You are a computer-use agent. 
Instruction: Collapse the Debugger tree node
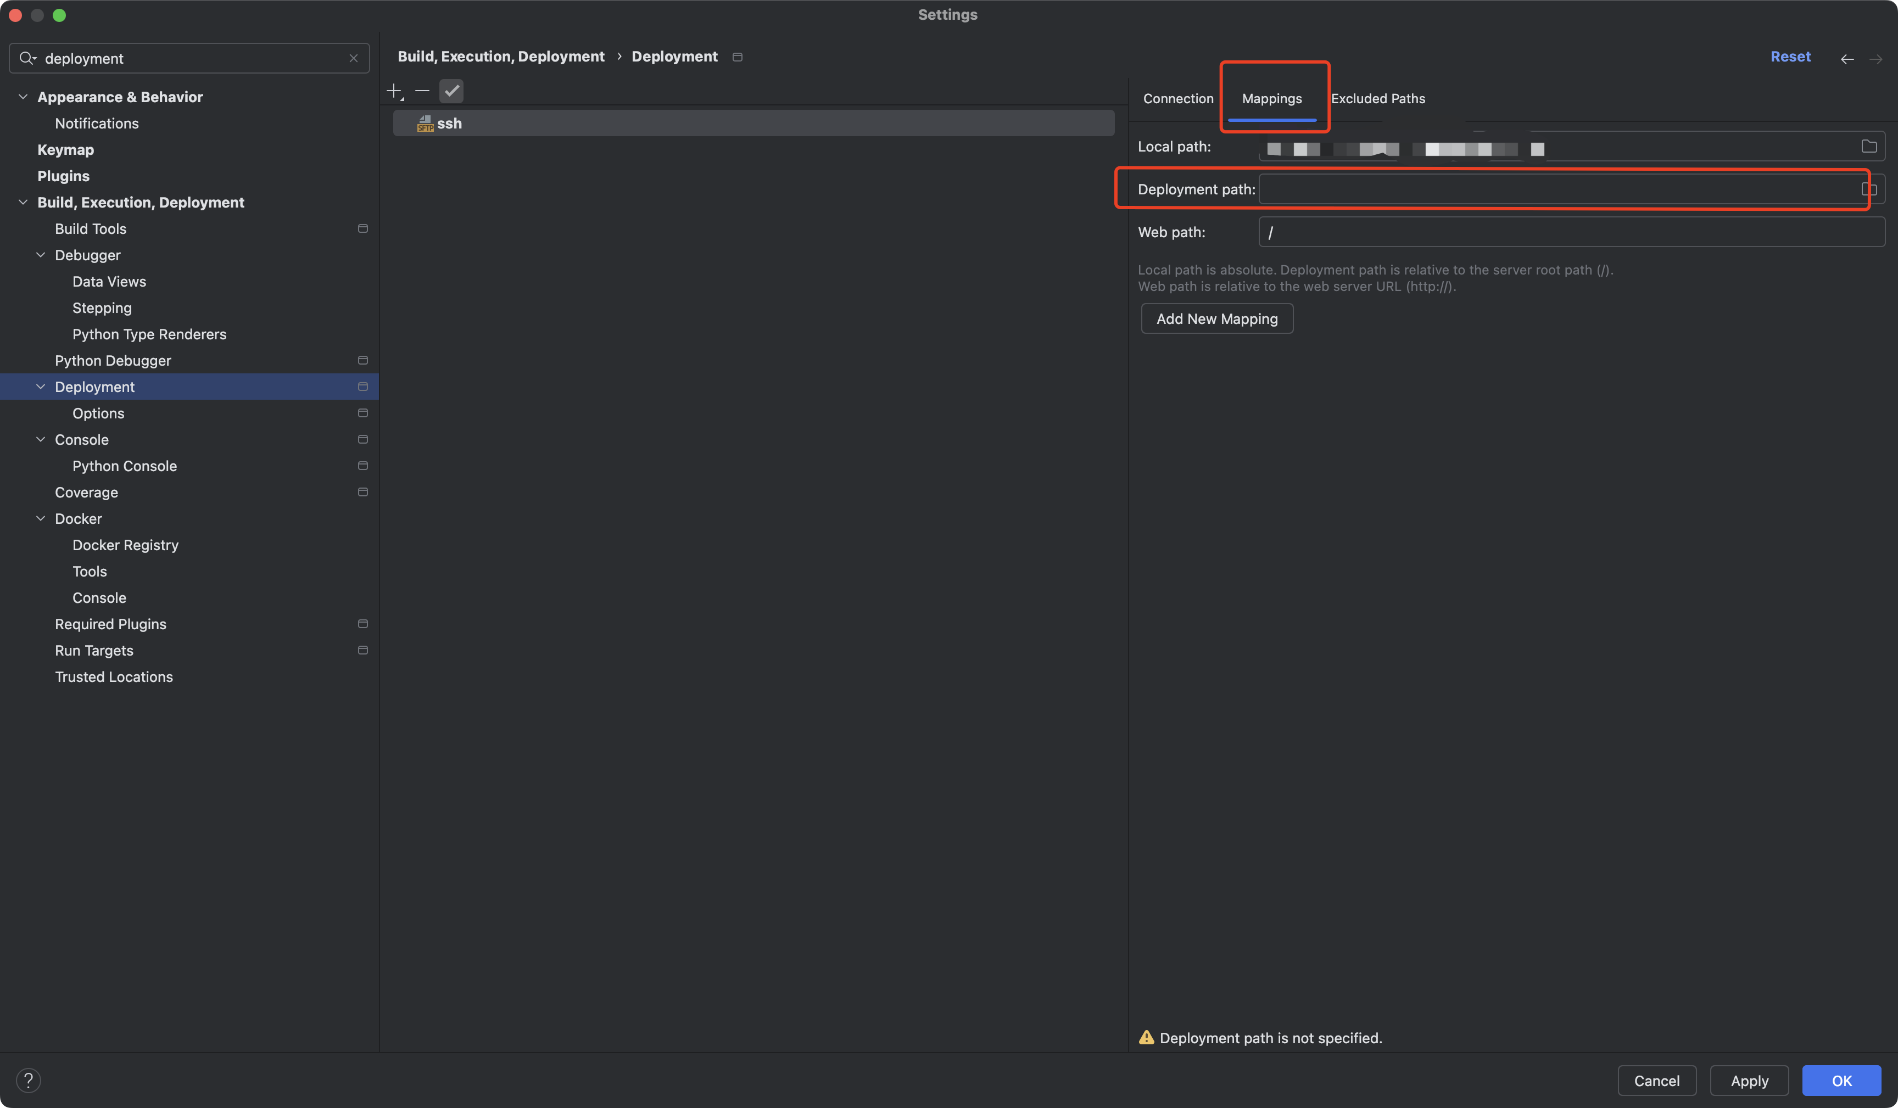41,255
